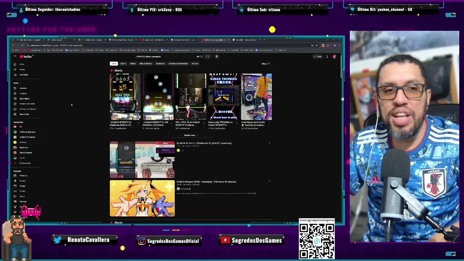Open the YouTube hamburger menu

15,57
